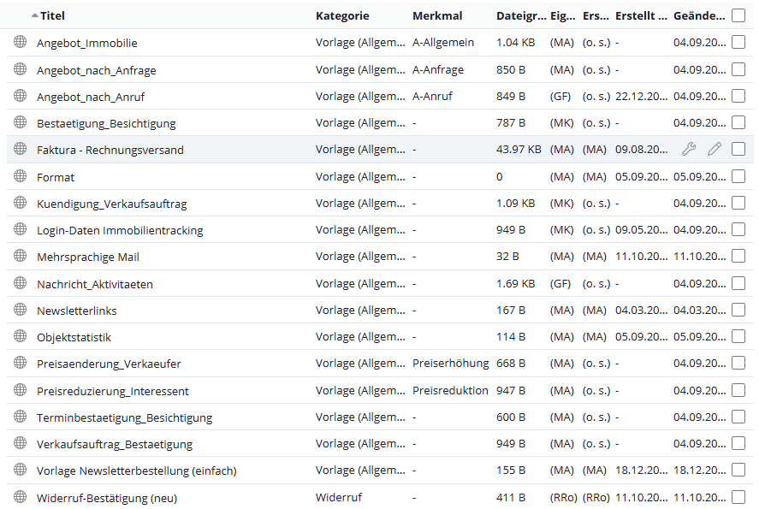Sort by the Titel column header
Screen dimensions: 759x509
52,15
